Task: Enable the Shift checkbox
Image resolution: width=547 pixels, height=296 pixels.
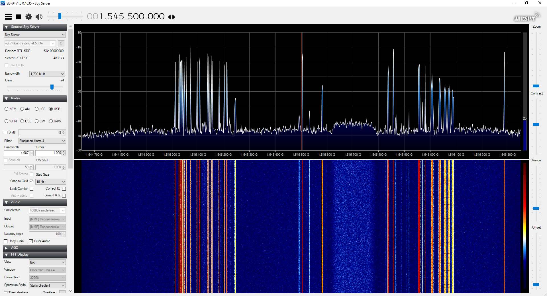Action: click(x=5, y=133)
